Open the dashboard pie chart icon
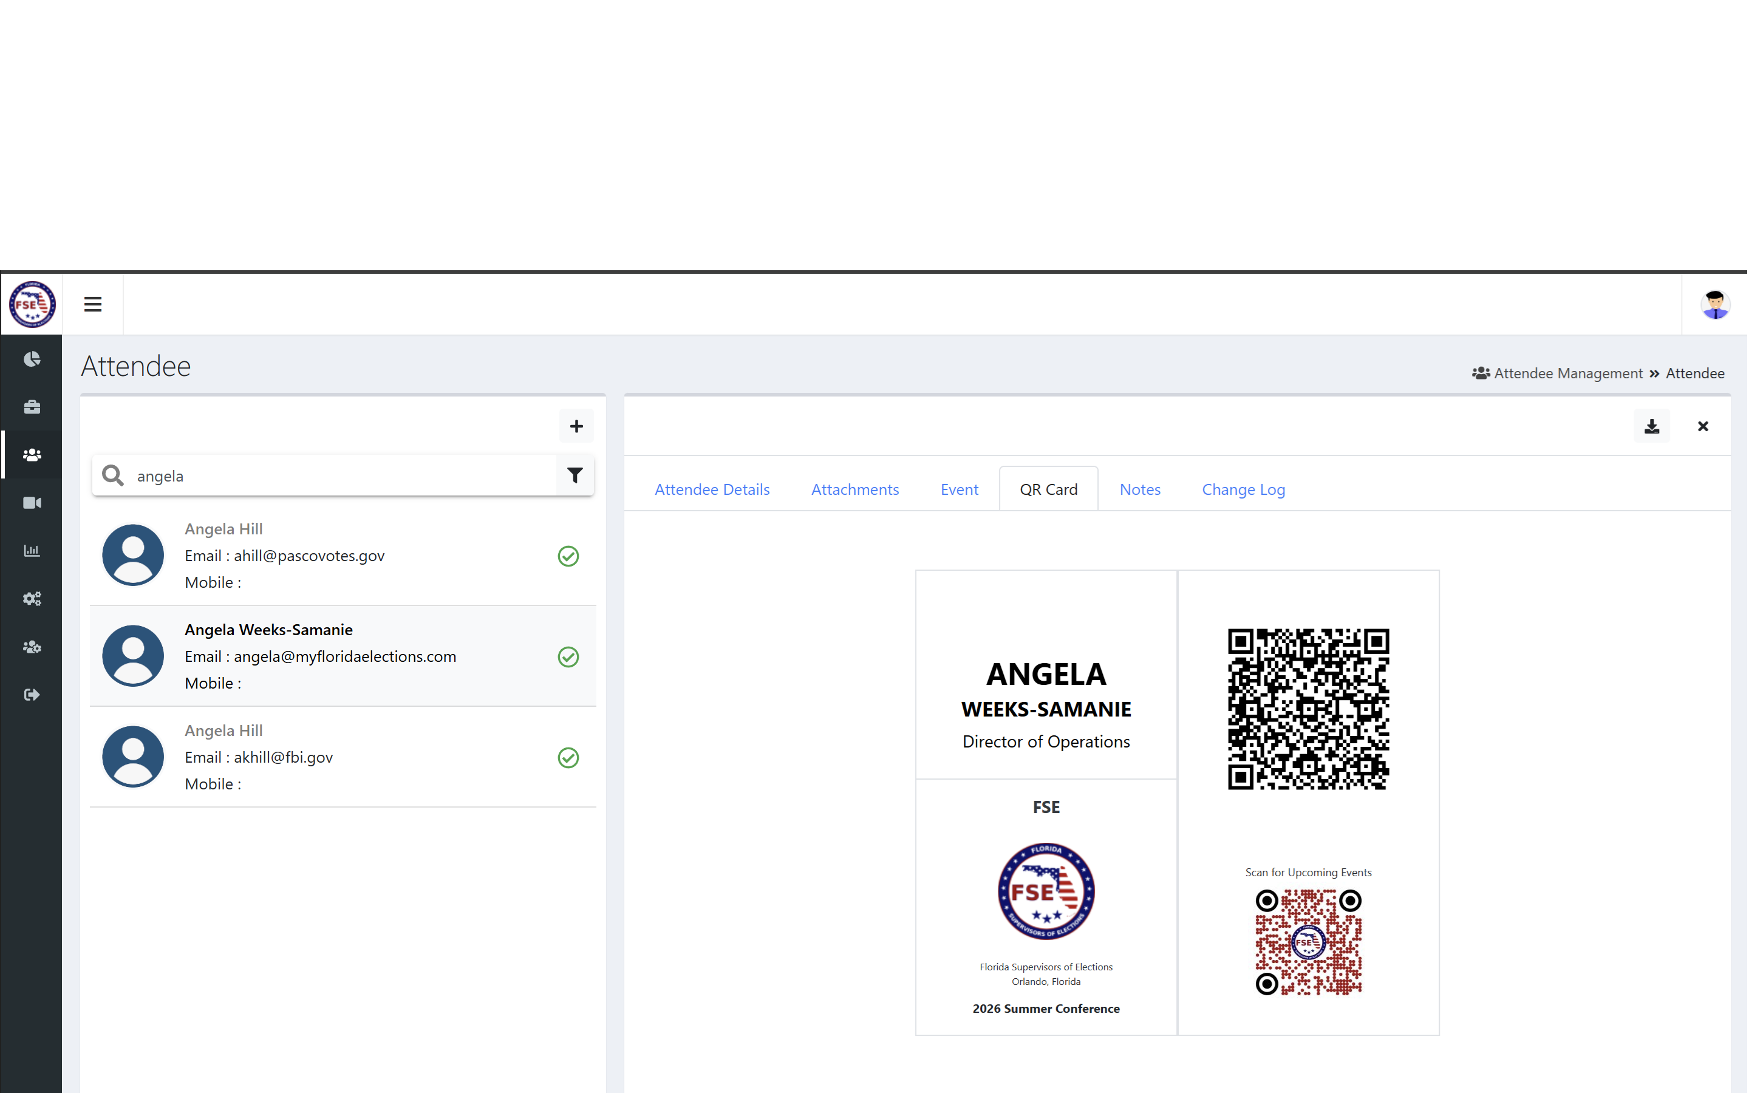Viewport: 1749px width, 1093px height. click(32, 359)
